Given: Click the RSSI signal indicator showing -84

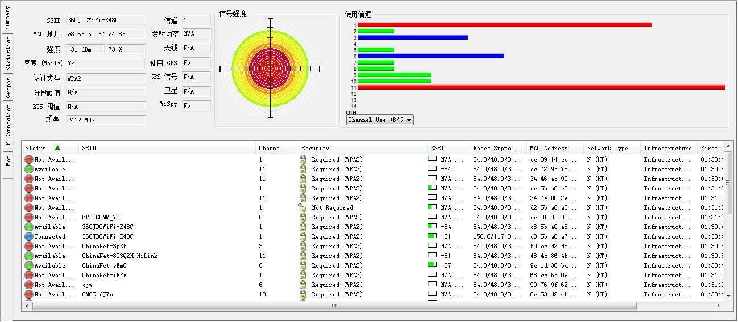Looking at the screenshot, I should [x=432, y=168].
